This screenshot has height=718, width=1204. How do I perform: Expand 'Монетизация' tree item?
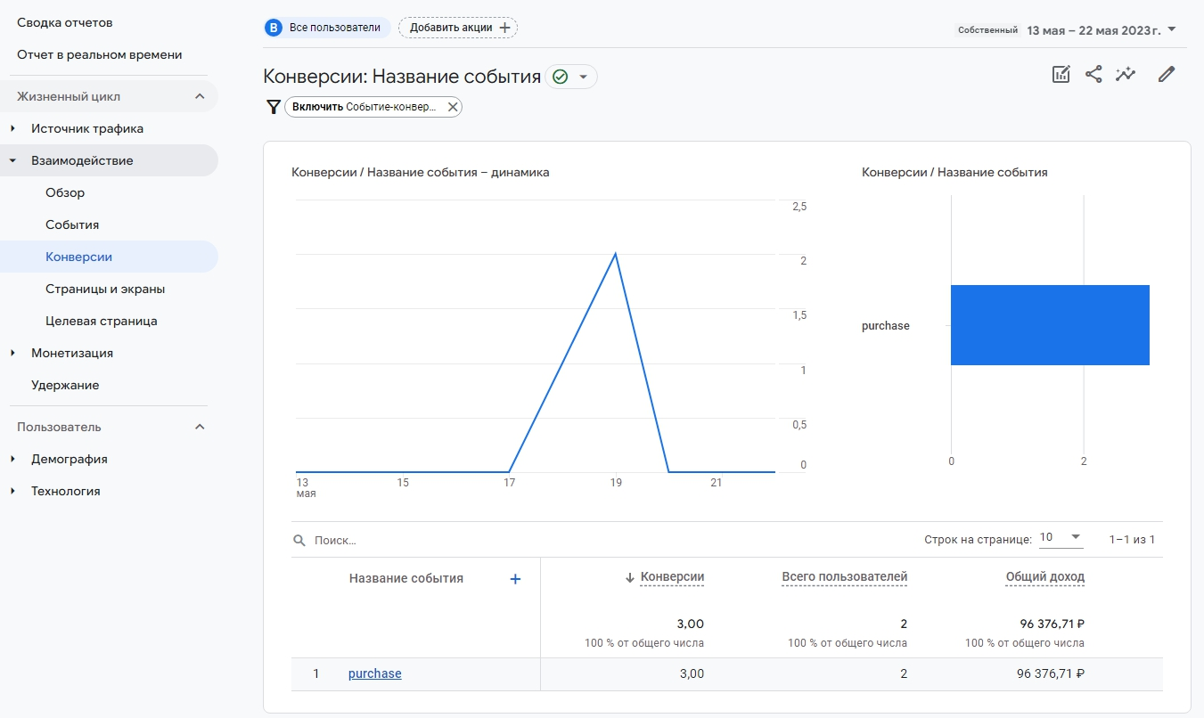coord(12,353)
